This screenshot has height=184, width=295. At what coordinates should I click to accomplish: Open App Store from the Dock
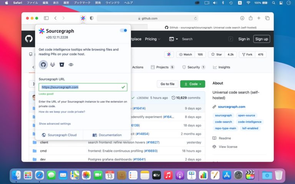[227, 175]
